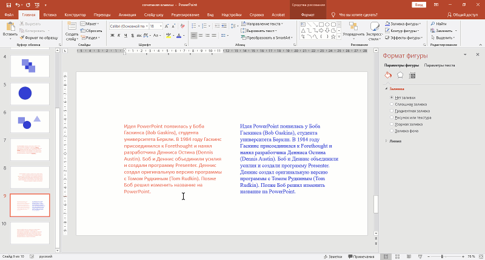Click Convert to SmartArt button
This screenshot has height=260, width=485.
tap(267, 37)
